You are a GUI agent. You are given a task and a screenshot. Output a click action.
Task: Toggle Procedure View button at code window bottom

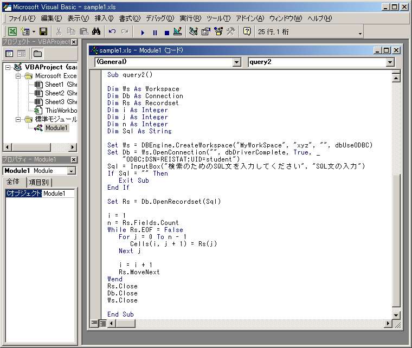[94, 323]
